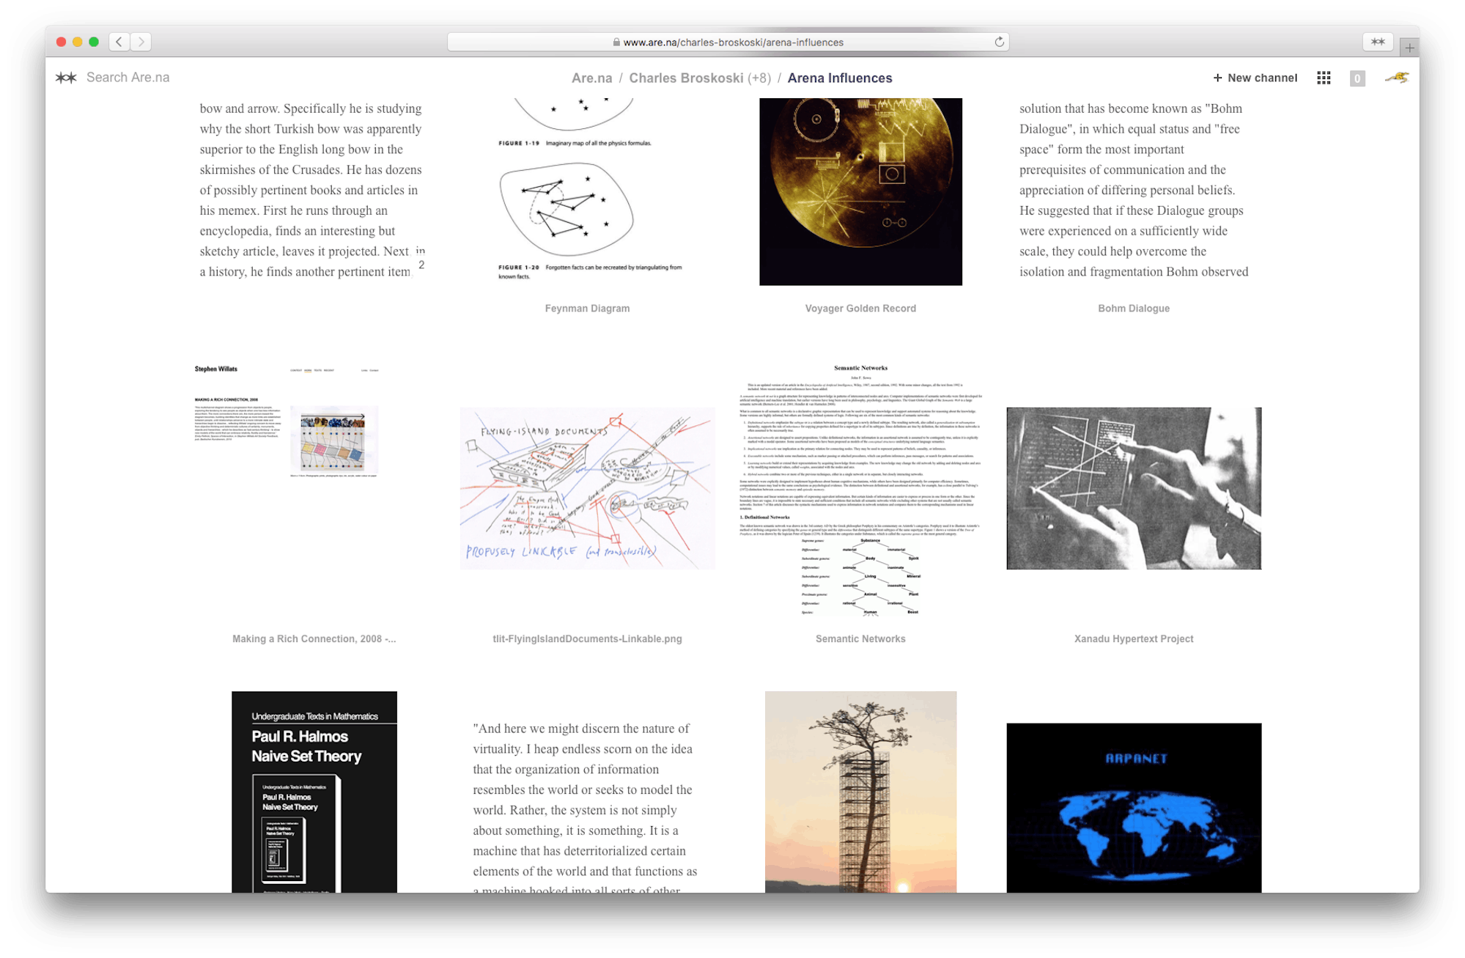Open Charles Broskoski breadcrumb link
1465x958 pixels.
[x=686, y=78]
